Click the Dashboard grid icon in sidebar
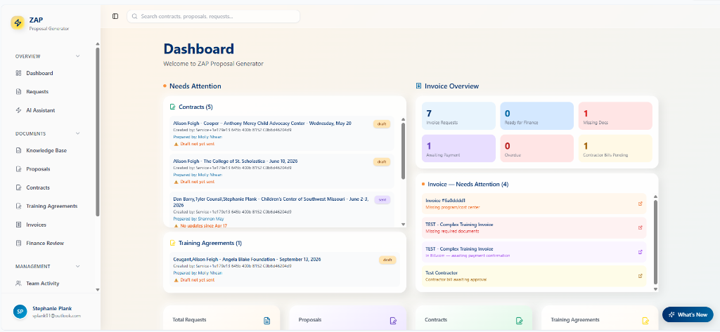This screenshot has height=332, width=720. click(x=18, y=73)
